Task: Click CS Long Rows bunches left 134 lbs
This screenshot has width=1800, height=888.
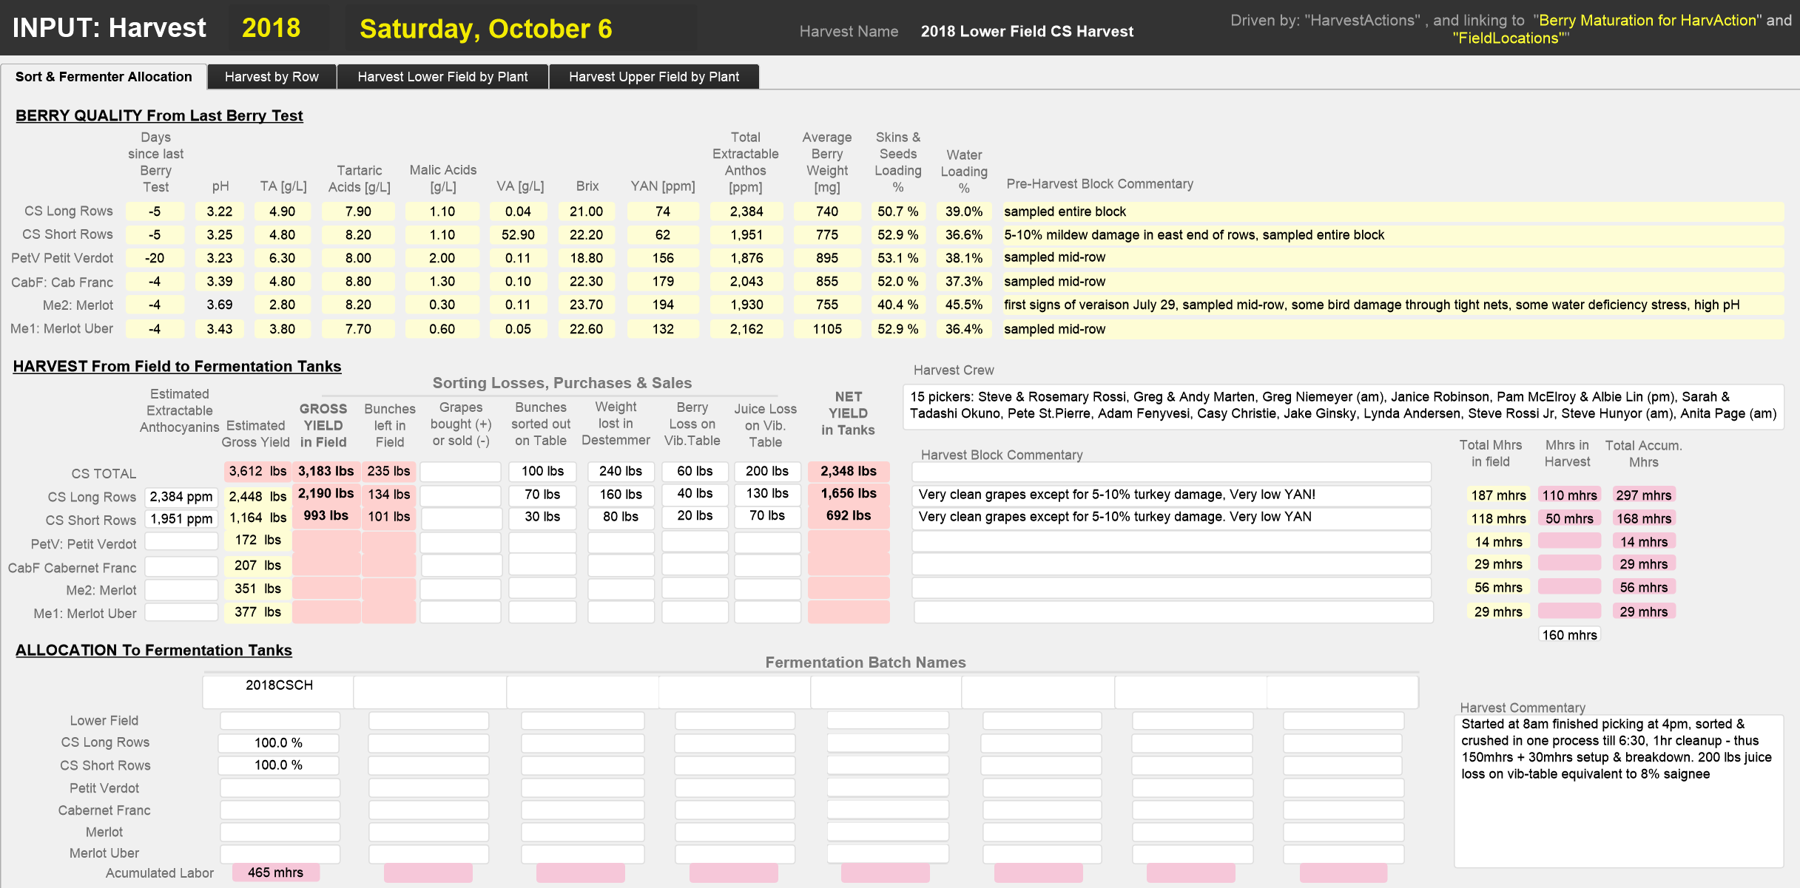Action: tap(389, 495)
